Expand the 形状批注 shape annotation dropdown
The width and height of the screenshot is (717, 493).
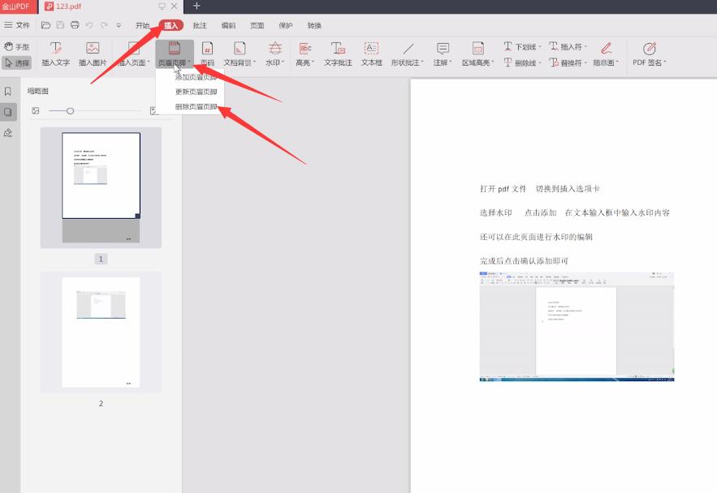point(408,54)
